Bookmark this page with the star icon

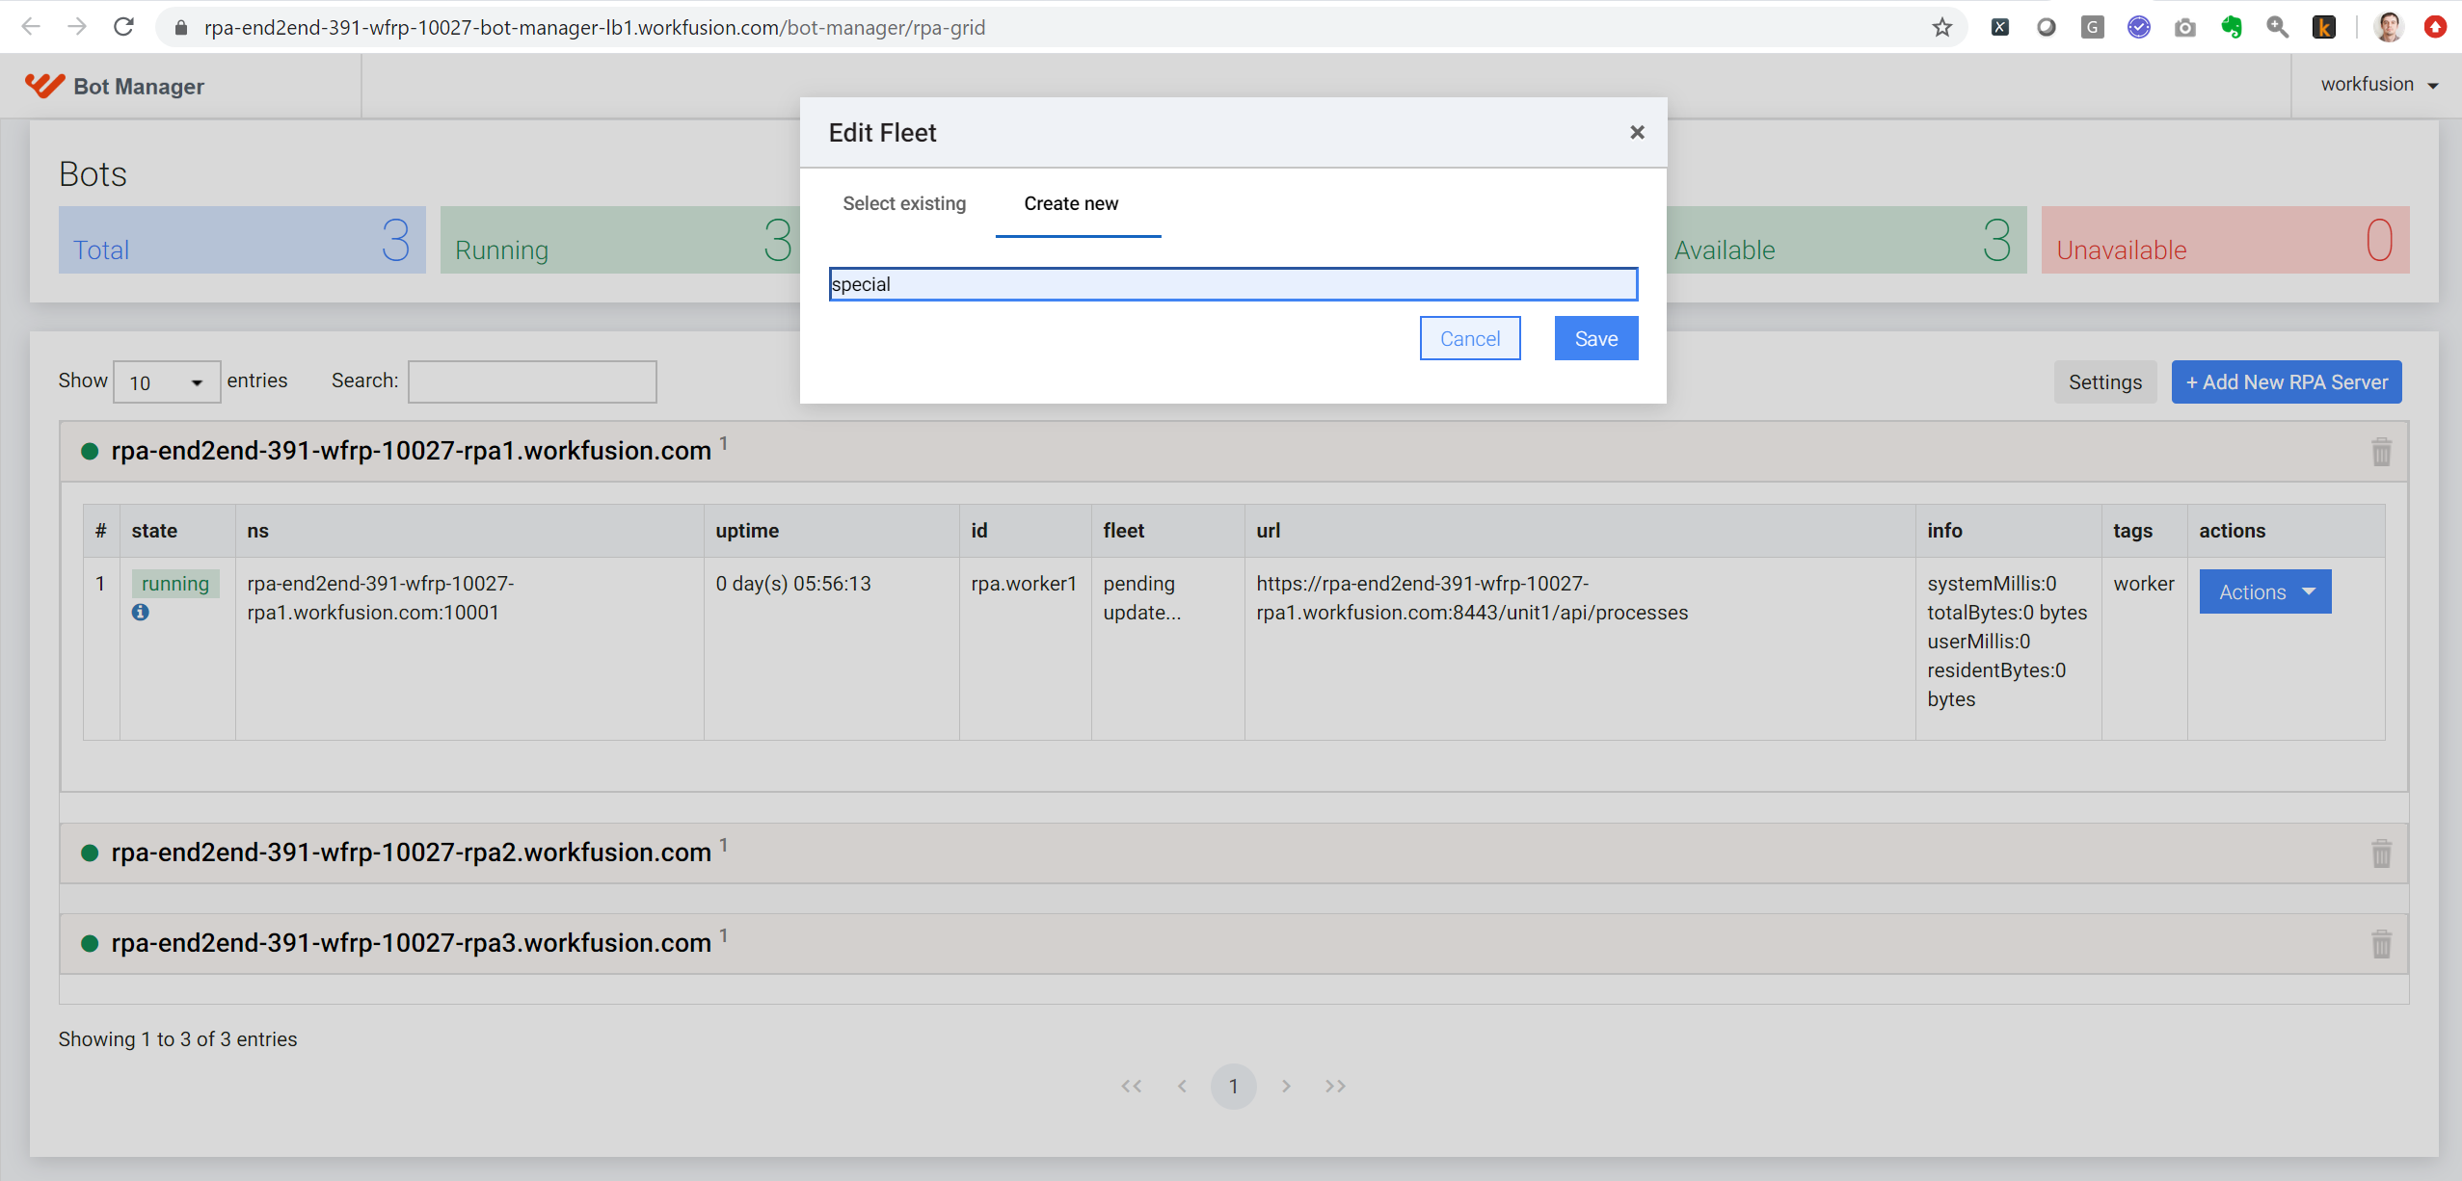tap(1942, 27)
